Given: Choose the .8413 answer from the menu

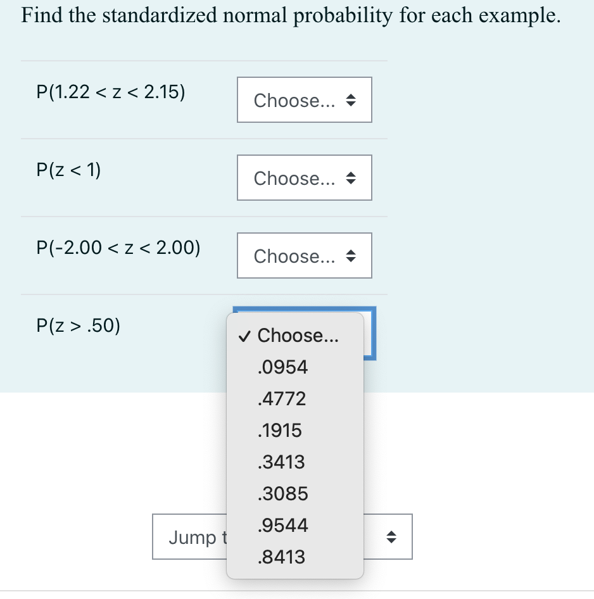Looking at the screenshot, I should coord(282,557).
